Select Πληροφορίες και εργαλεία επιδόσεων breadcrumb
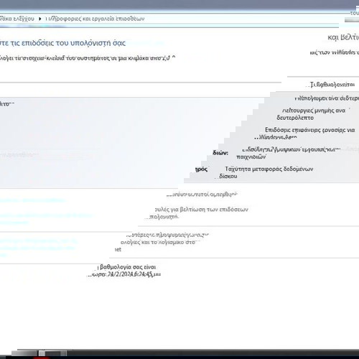The image size is (359, 359). (x=95, y=19)
